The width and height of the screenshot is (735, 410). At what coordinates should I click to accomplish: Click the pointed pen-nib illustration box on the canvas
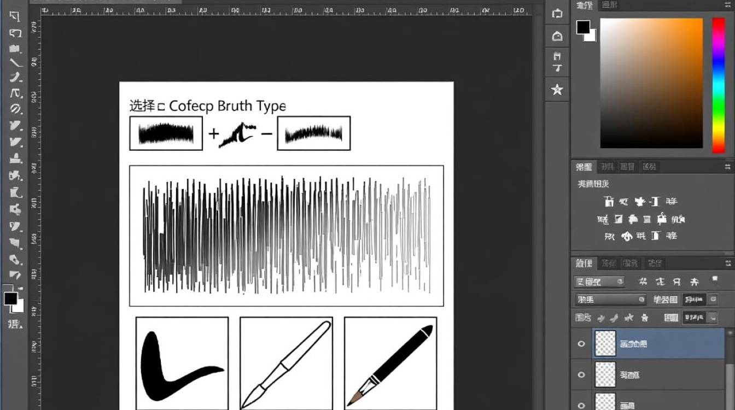pyautogui.click(x=286, y=364)
